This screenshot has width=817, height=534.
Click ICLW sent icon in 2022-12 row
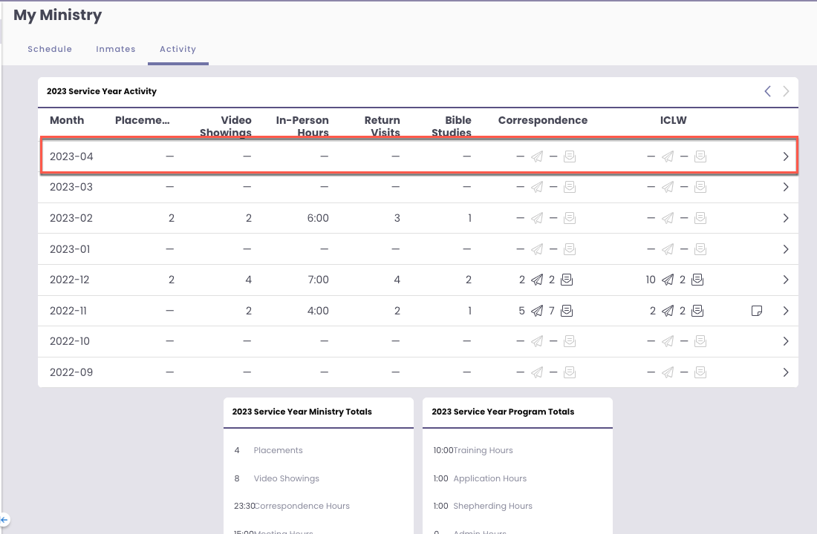coord(668,280)
